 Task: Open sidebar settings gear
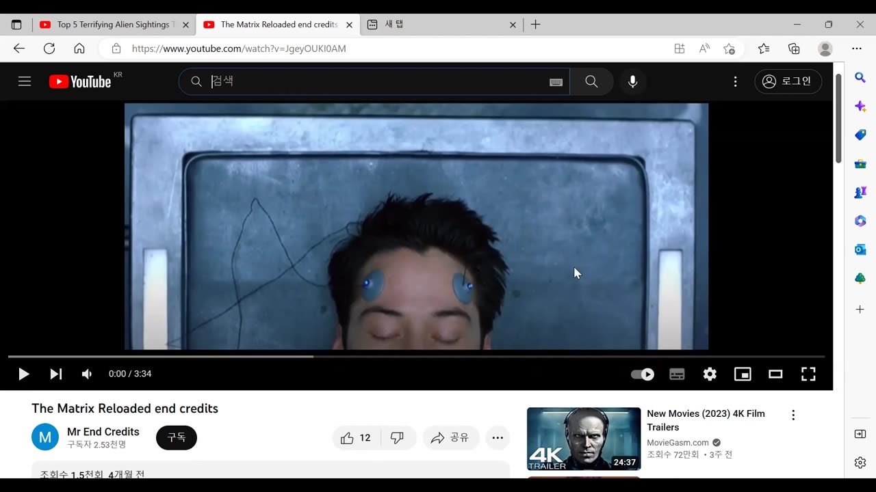tap(860, 463)
